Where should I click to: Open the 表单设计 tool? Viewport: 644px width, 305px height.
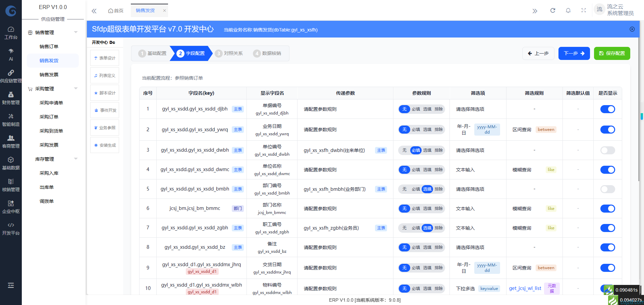click(x=104, y=58)
